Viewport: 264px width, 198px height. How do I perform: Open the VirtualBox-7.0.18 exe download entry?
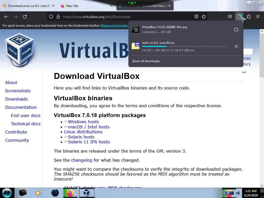coord(180,29)
